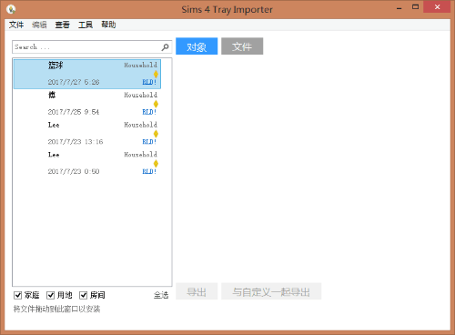This screenshot has height=335, width=455.
Task: Open the 帮助 menu
Action: point(108,25)
